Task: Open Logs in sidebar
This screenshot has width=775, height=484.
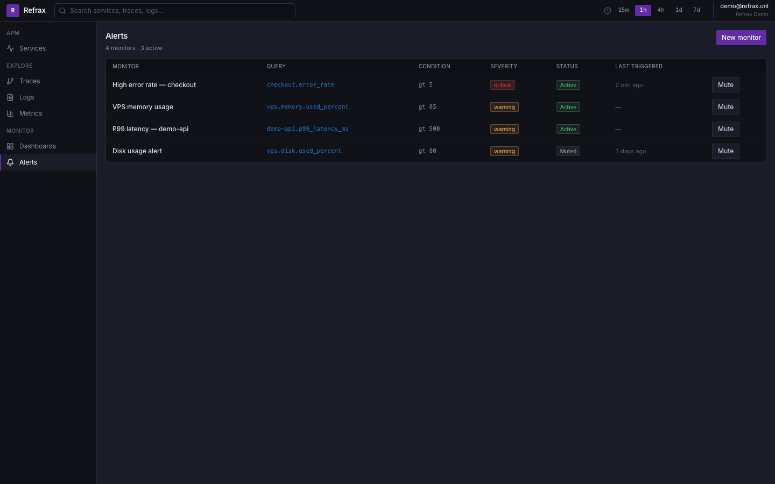Action: [x=48, y=97]
